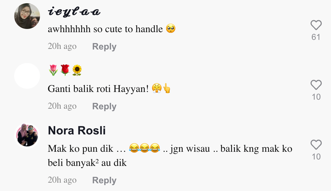Screen dimensions: 331x191
Task: Click the 61 likes count
Action: pos(316,37)
